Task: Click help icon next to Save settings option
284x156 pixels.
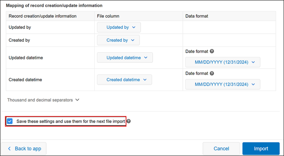Action: pos(129,121)
